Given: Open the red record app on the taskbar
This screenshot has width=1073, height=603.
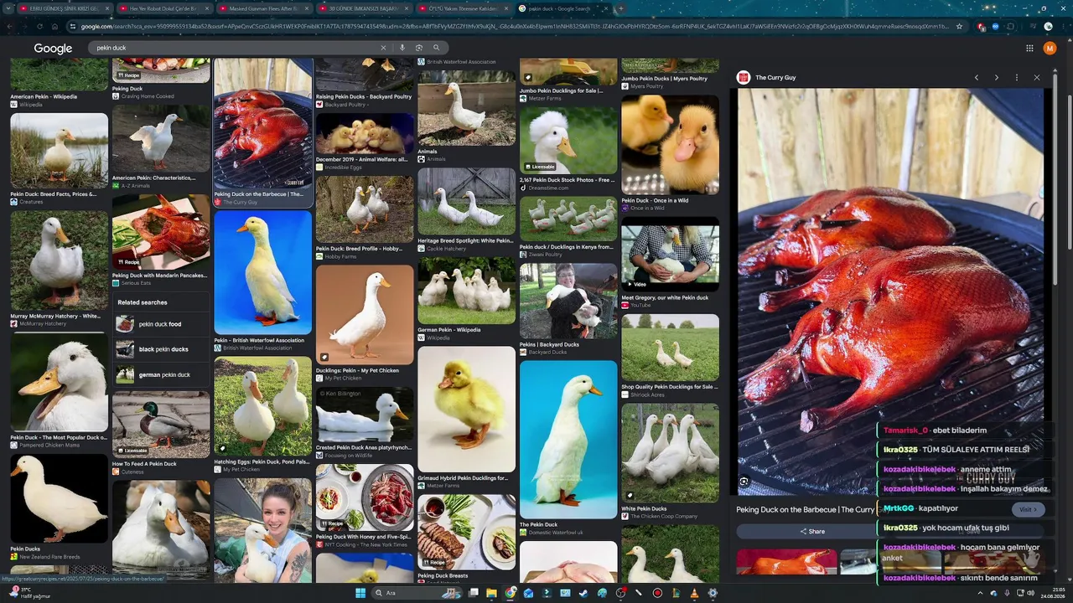Looking at the screenshot, I should (x=657, y=593).
